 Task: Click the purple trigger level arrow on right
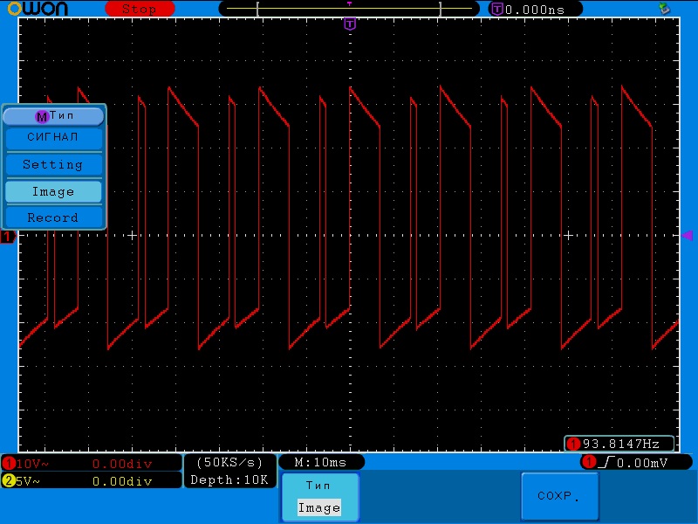[687, 235]
